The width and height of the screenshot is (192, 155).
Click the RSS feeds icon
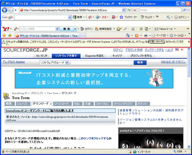137,36
